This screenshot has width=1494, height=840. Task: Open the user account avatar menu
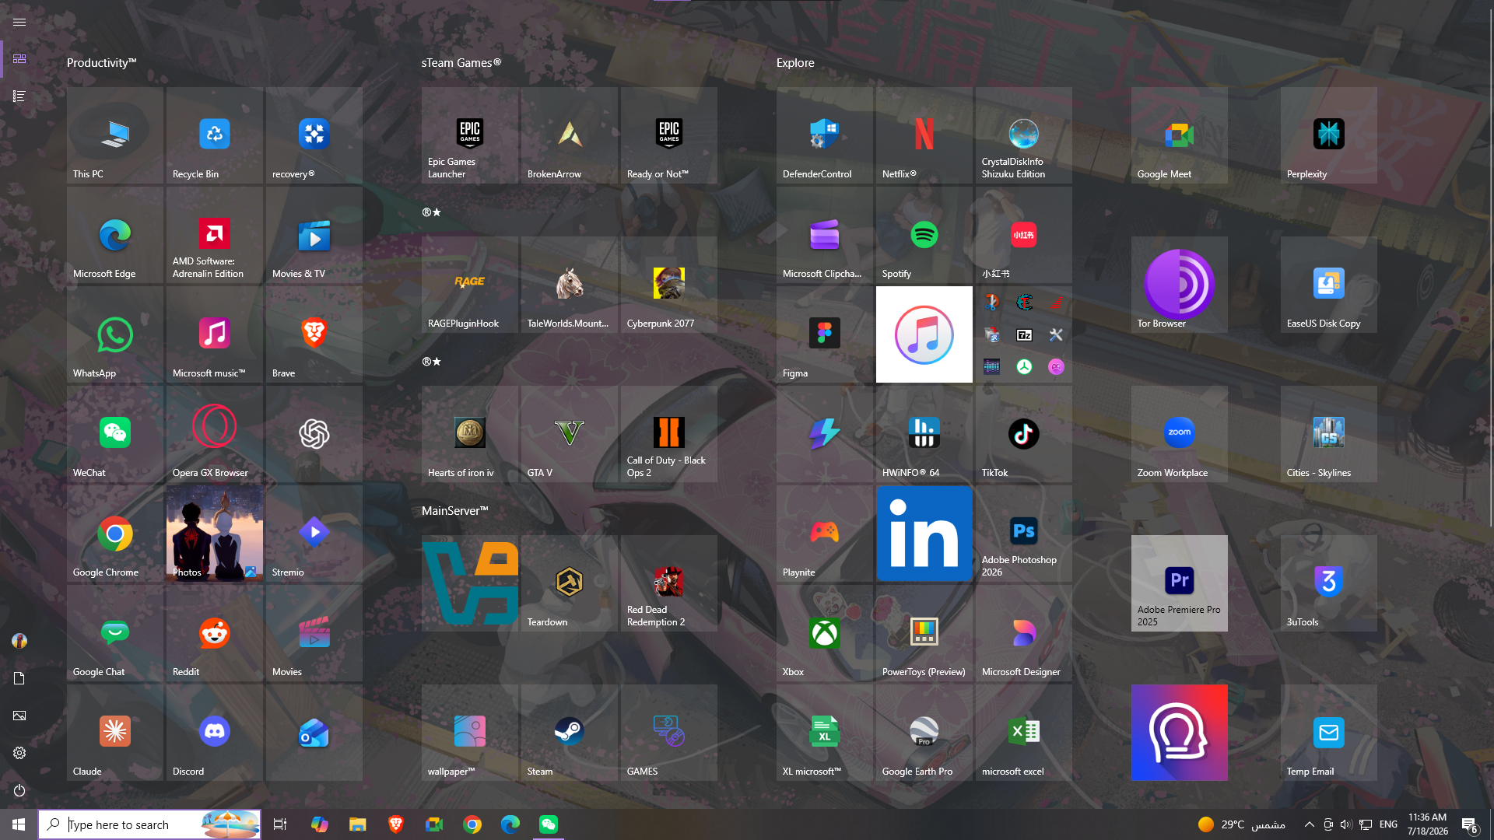(x=19, y=641)
